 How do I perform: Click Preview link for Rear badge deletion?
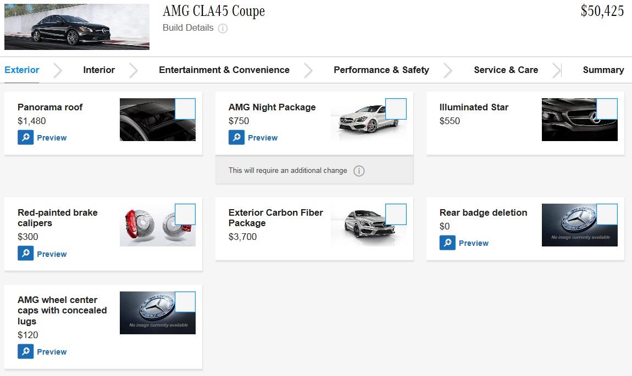pos(474,243)
